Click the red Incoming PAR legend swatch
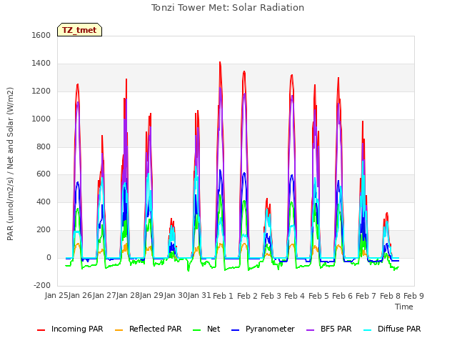The image size is (457, 343). (41, 330)
